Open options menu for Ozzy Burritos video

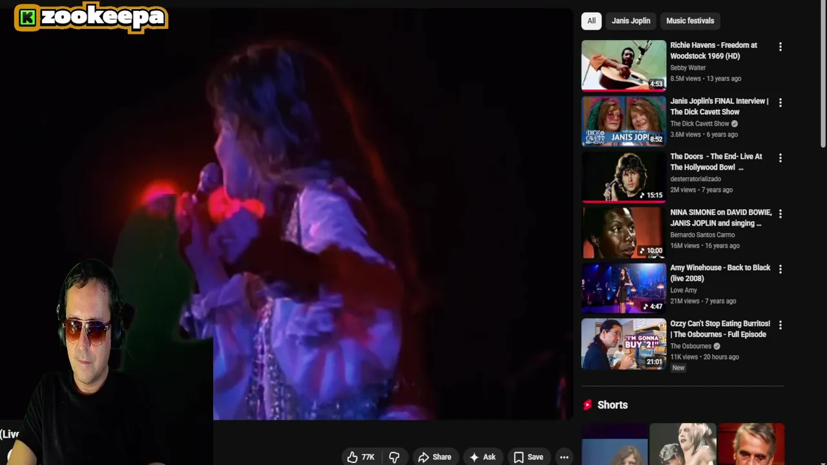coord(780,325)
